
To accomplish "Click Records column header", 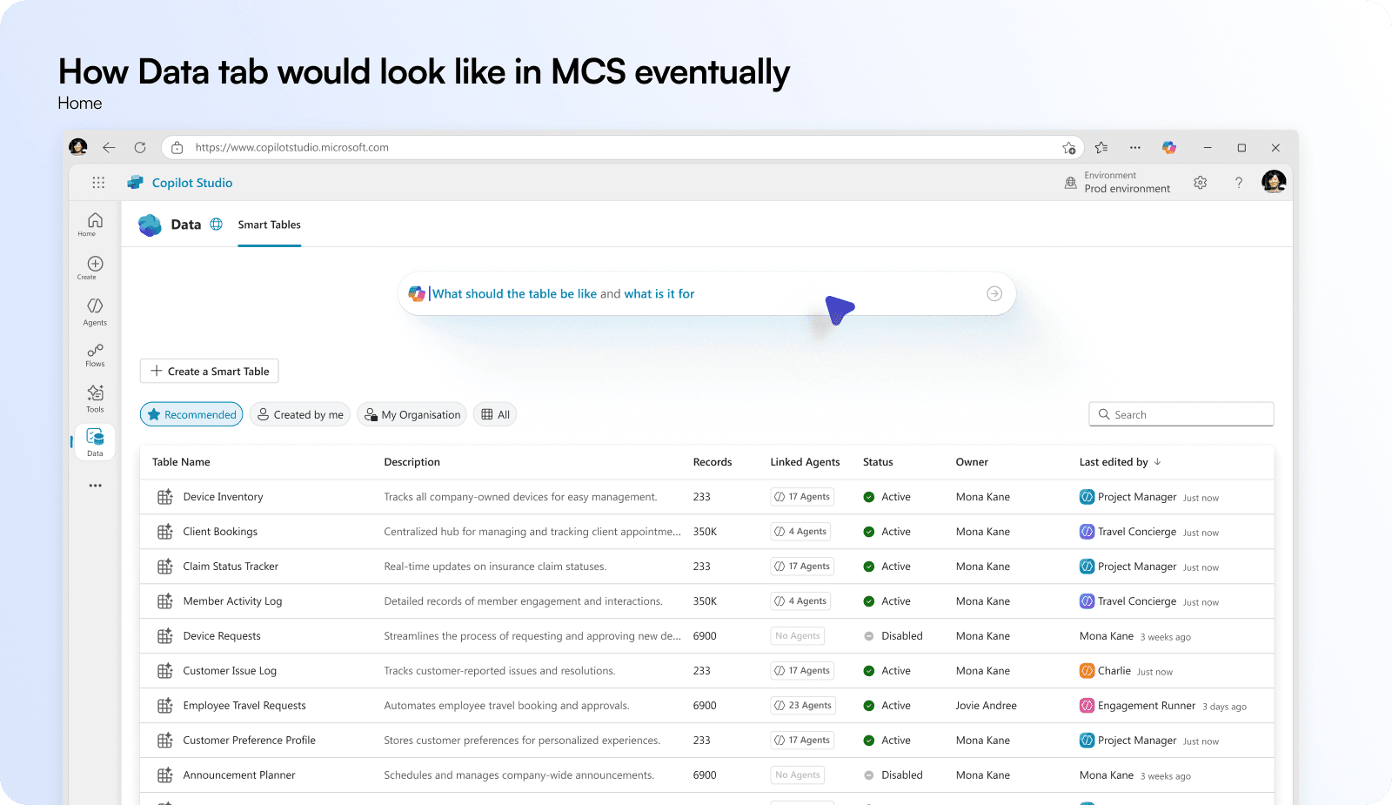I will coord(713,462).
